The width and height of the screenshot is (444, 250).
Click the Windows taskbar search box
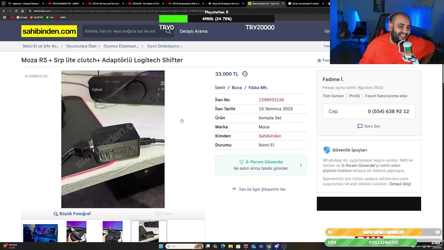(185, 246)
